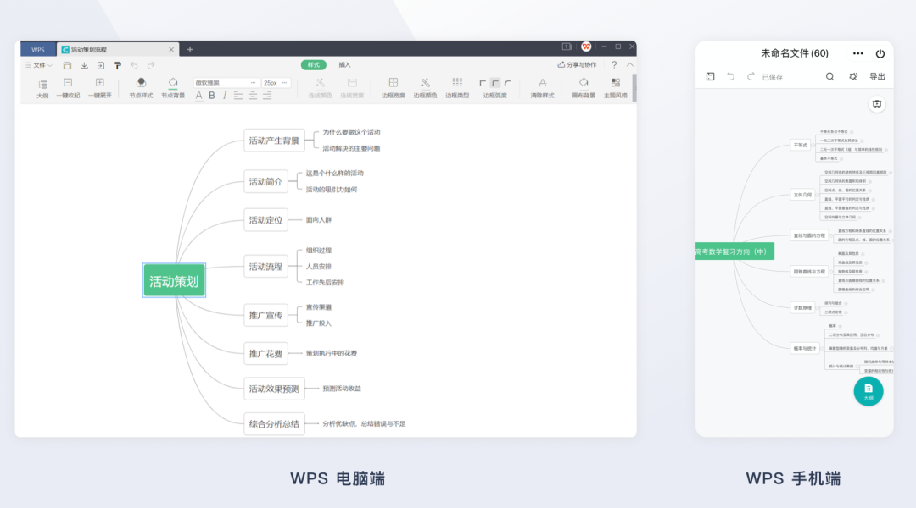This screenshot has width=916, height=508.
Task: Open the 主题风格 theme style tool
Action: point(615,83)
